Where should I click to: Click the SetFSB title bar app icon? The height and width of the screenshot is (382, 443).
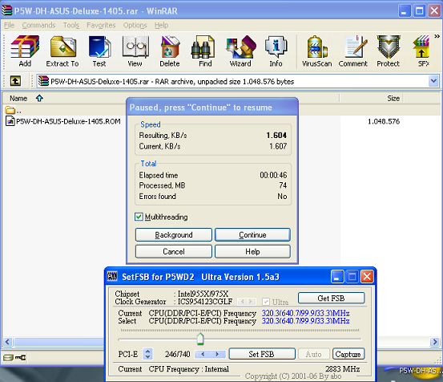click(112, 276)
